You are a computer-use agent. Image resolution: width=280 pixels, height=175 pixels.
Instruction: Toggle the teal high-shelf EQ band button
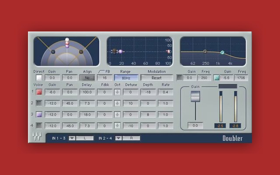coord(217,78)
